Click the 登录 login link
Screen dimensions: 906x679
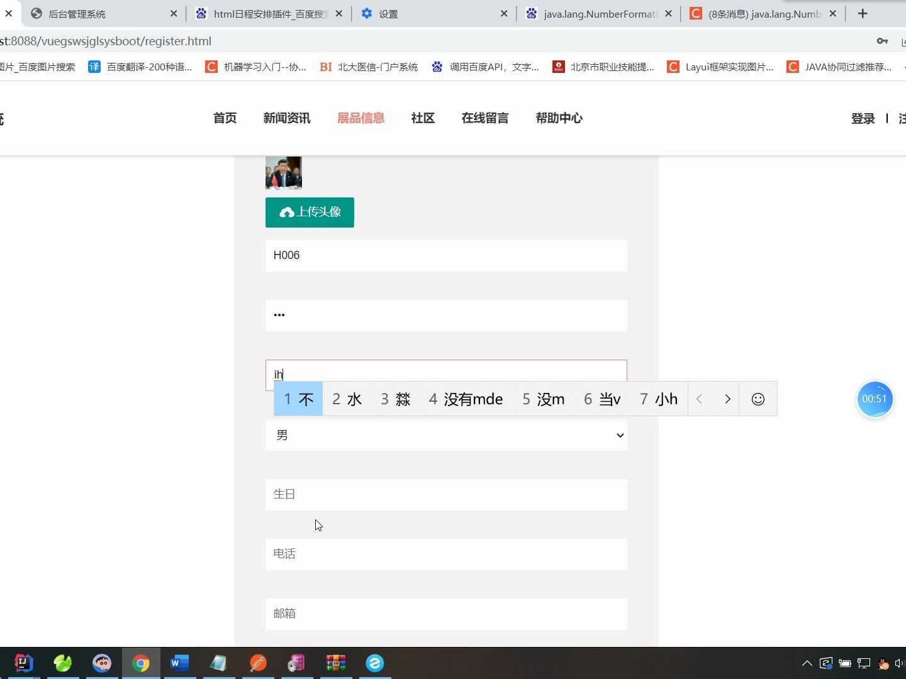[x=863, y=118]
